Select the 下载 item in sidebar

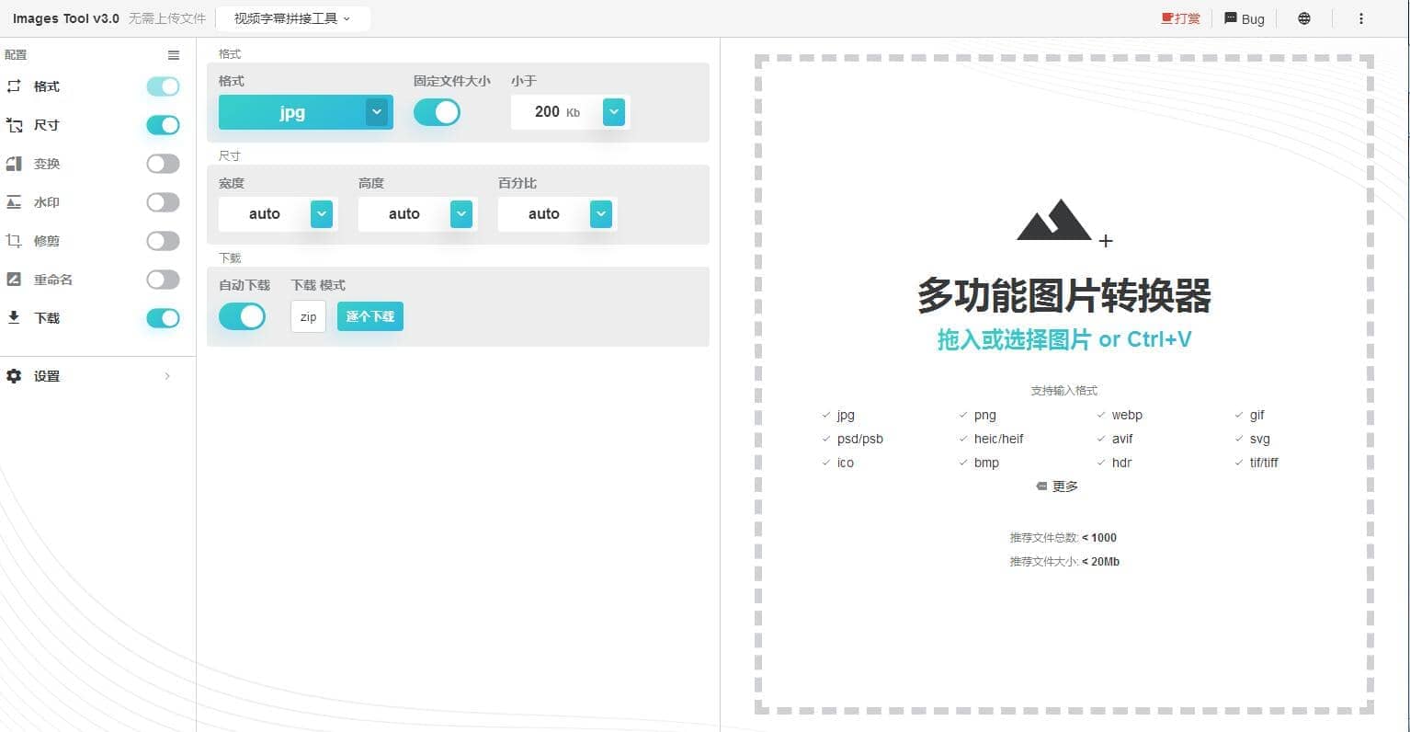pos(47,318)
